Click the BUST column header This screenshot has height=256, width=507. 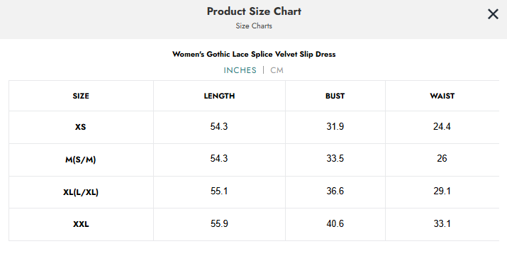point(335,96)
